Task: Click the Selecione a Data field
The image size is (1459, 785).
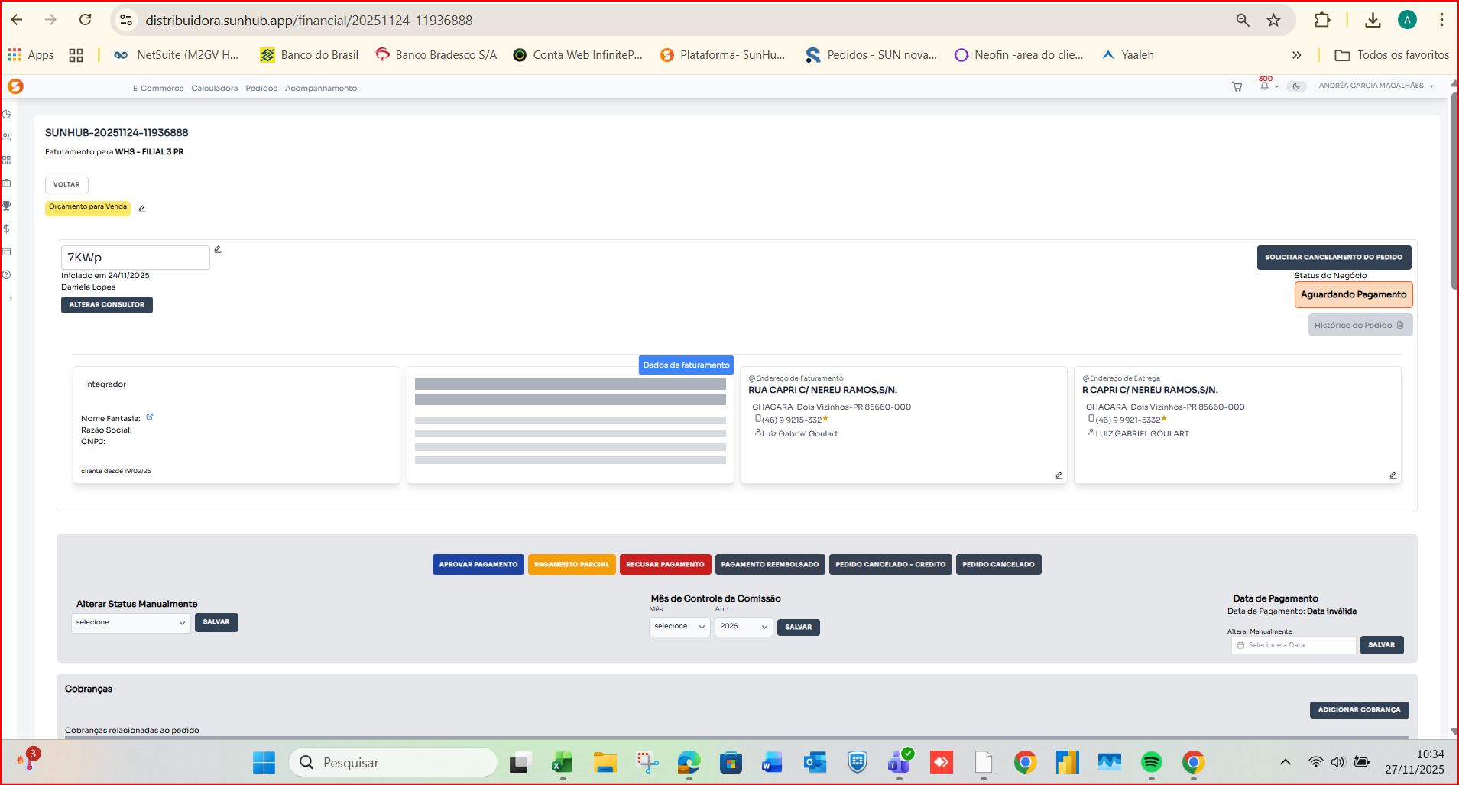Action: (x=1293, y=645)
